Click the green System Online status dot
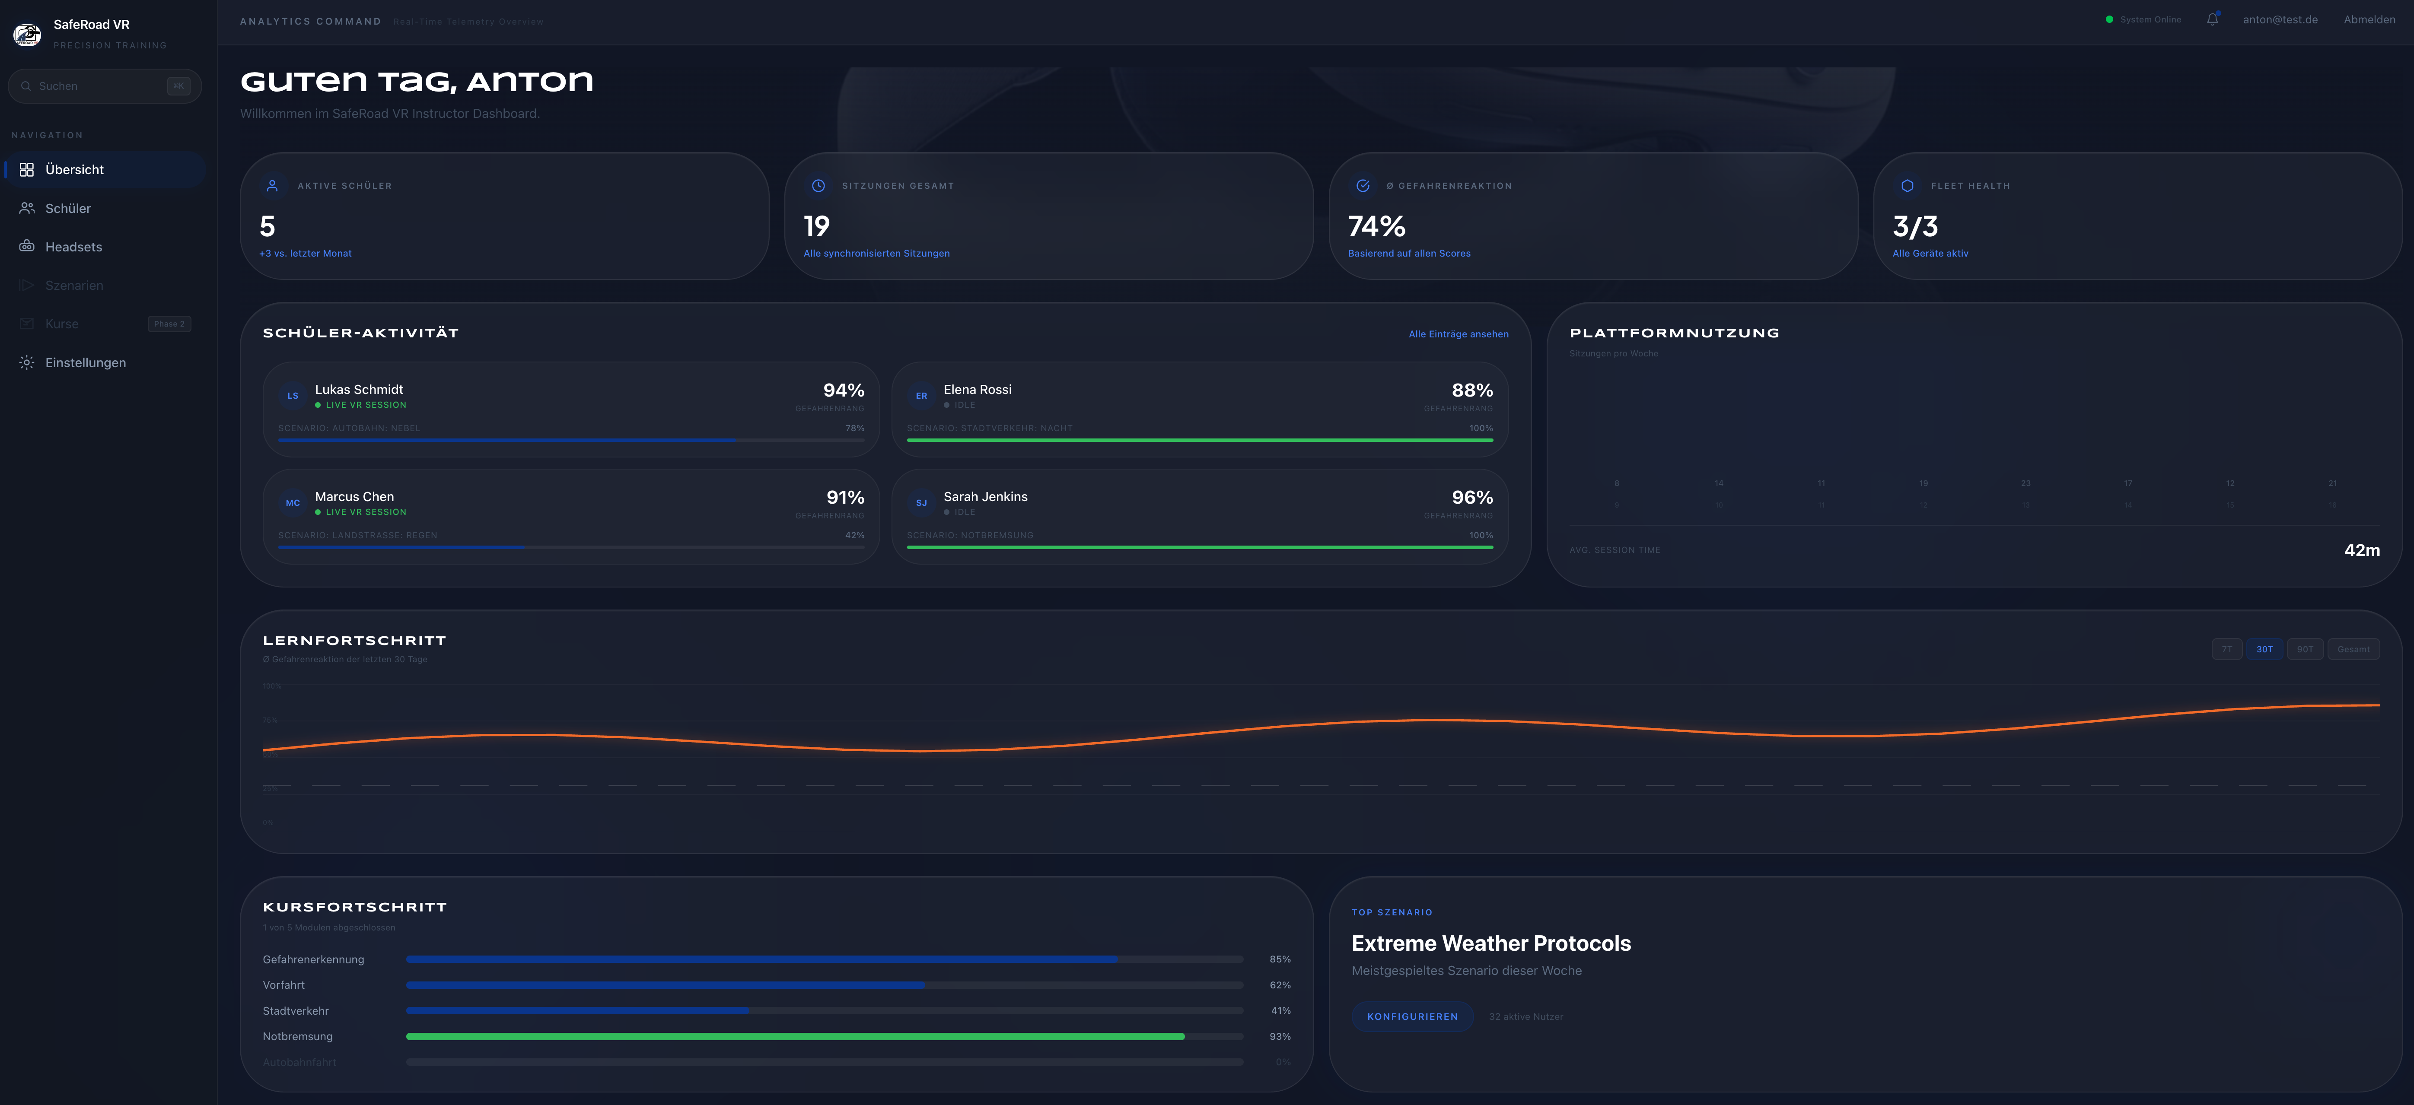2414x1105 pixels. click(2109, 20)
